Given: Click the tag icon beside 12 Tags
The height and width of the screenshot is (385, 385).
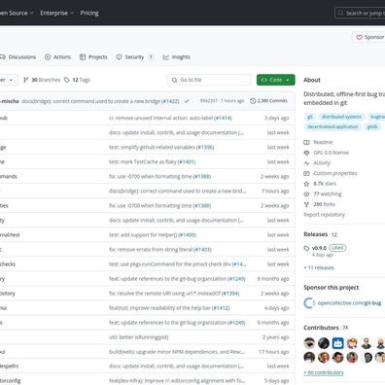Looking at the screenshot, I should pos(67,80).
